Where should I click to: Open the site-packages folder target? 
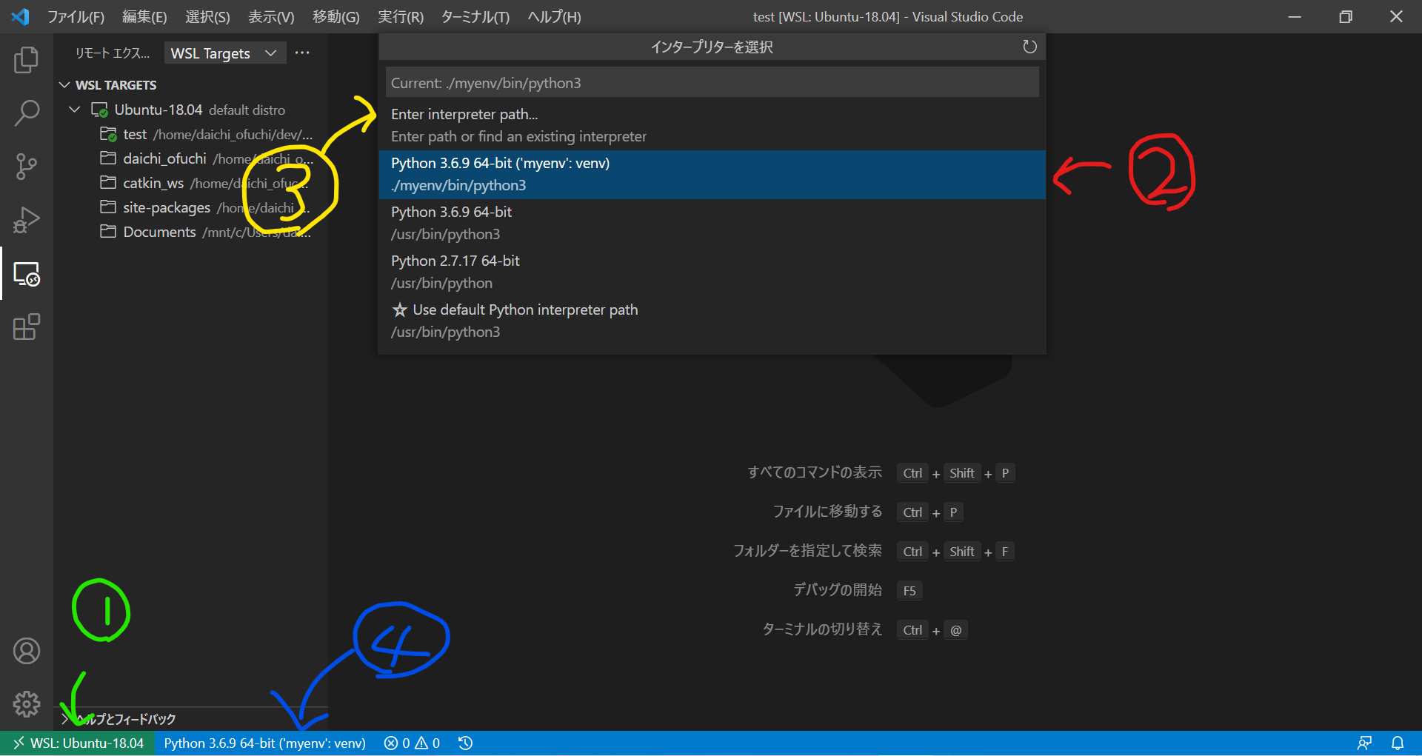[x=191, y=207]
